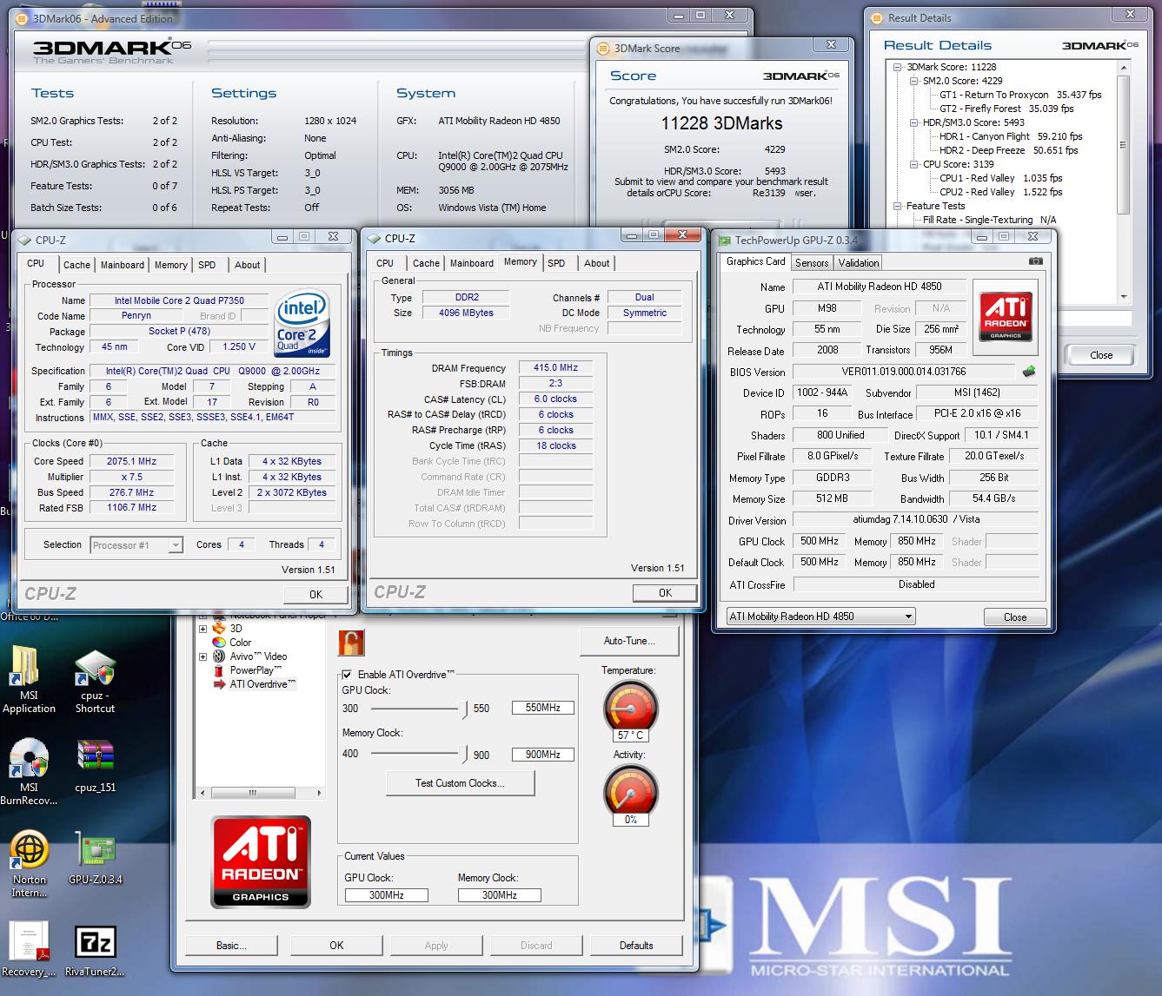Screen dimensions: 1162x996
Task: Expand the 3D node in Catalyst tree
Action: (x=203, y=629)
